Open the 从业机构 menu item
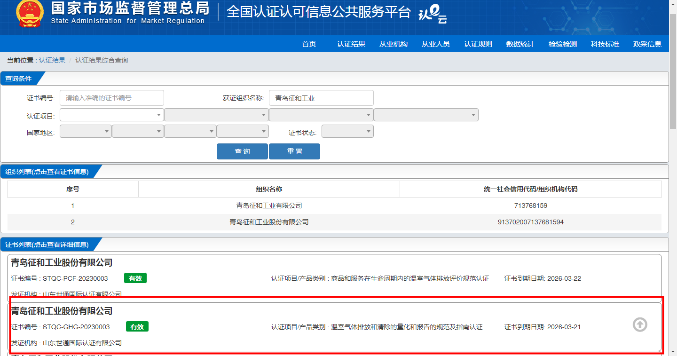This screenshot has height=356, width=677. click(x=394, y=44)
